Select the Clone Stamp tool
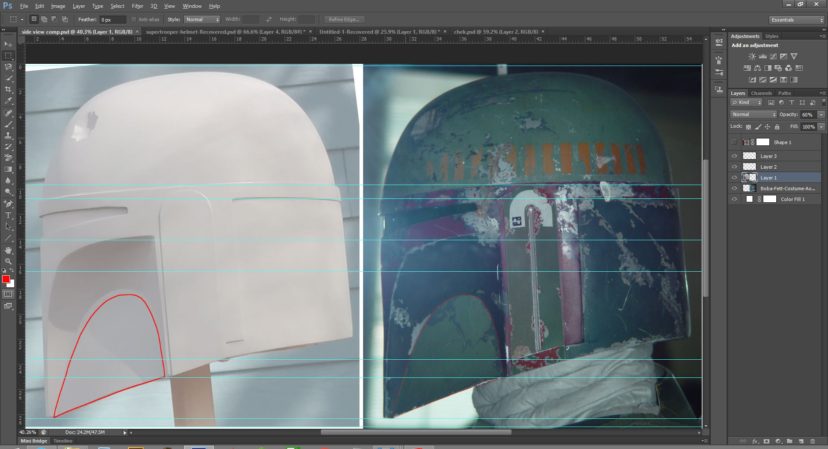Screen dimensions: 828x449 8,135
